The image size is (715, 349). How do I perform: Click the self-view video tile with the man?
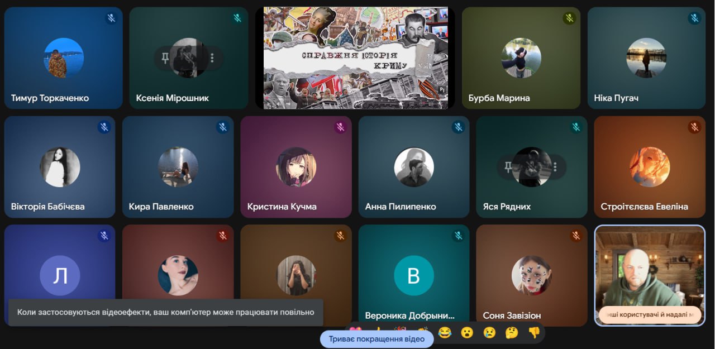pyautogui.click(x=649, y=262)
